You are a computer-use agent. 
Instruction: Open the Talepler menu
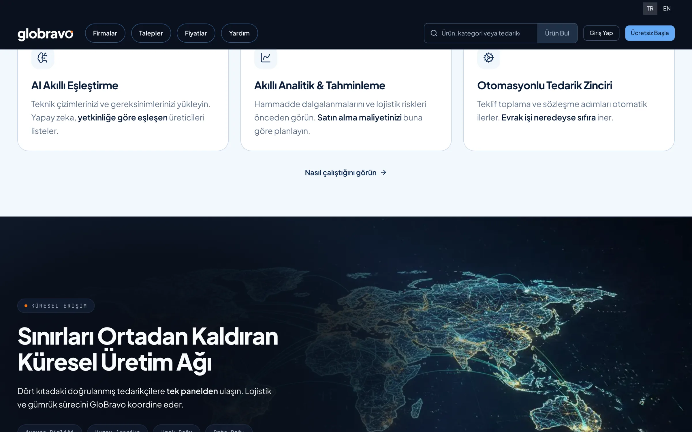(151, 33)
